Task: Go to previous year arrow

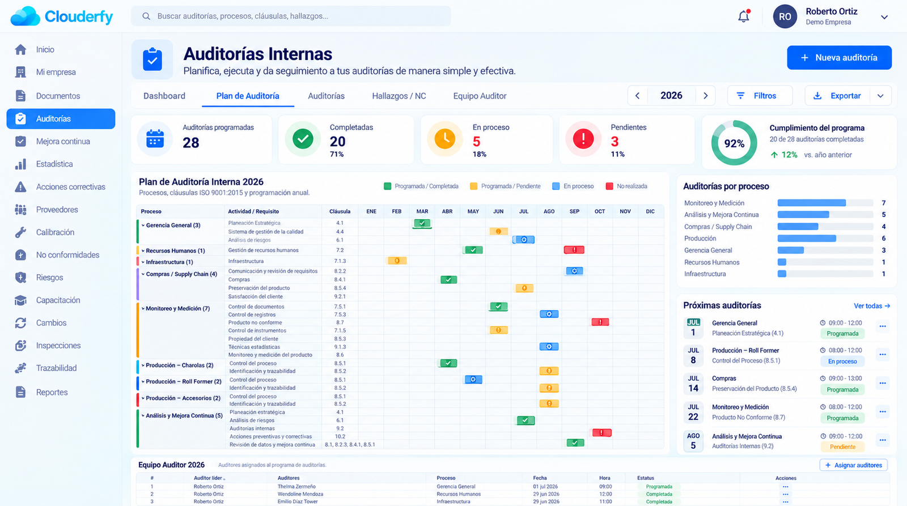Action: pyautogui.click(x=637, y=96)
